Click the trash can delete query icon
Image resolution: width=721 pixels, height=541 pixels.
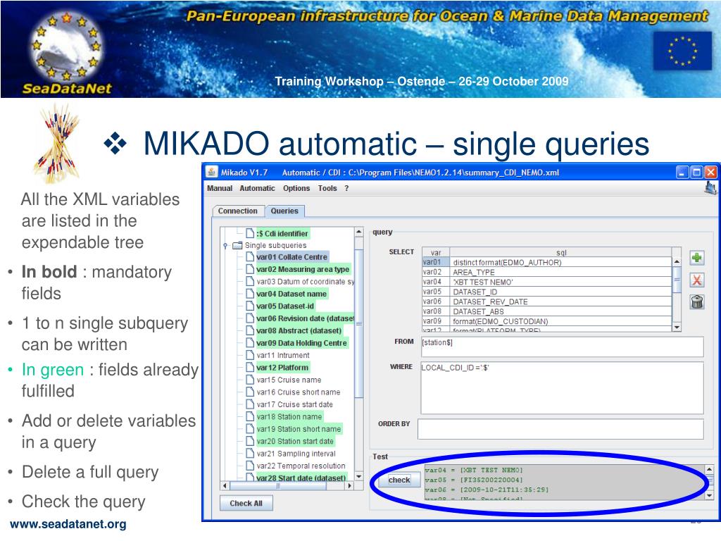pos(696,301)
